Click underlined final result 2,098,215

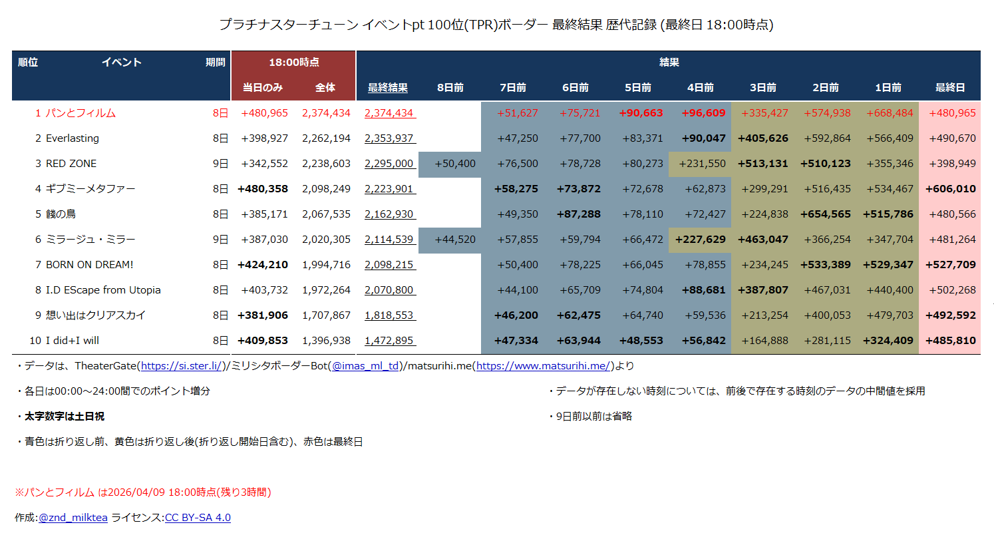(389, 265)
